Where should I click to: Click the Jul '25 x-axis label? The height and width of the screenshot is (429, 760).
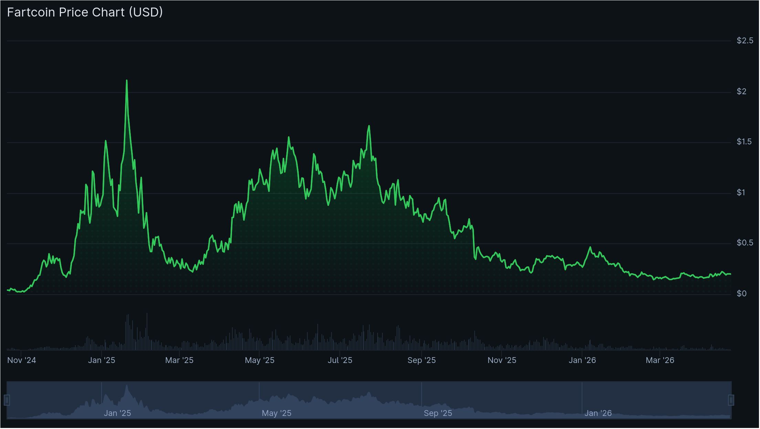(x=340, y=360)
